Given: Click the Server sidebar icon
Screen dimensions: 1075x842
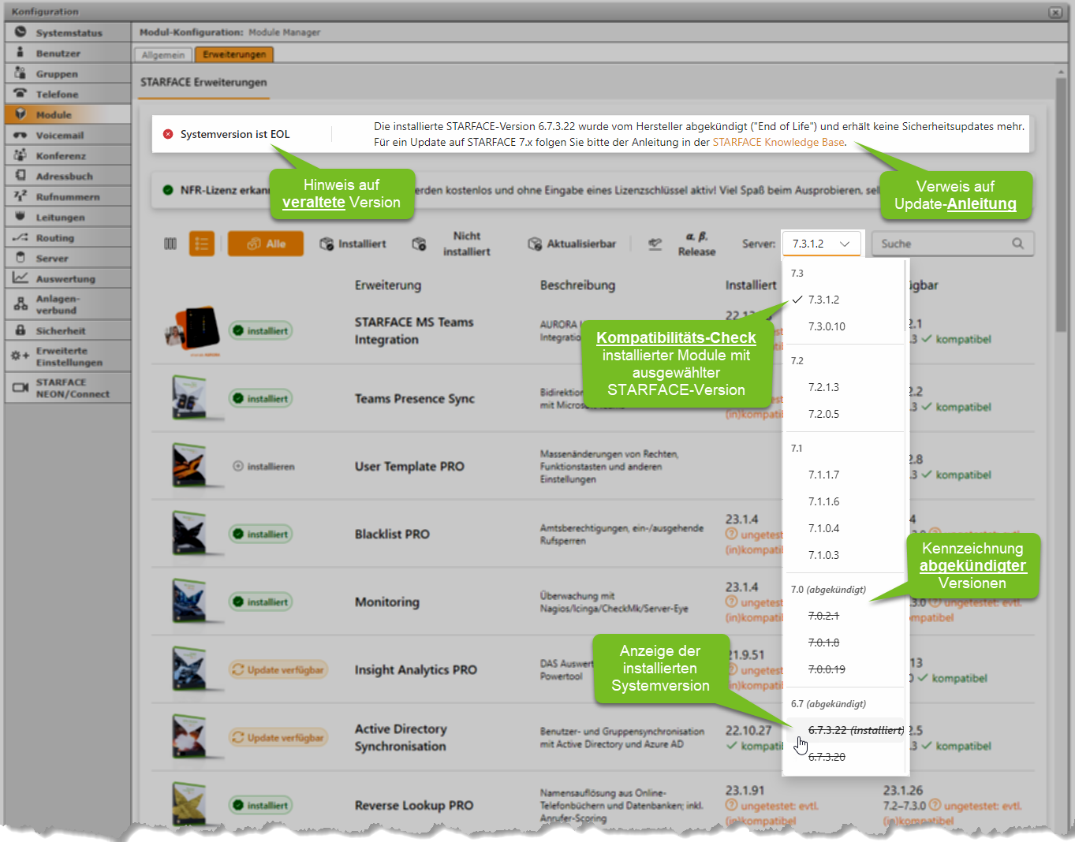Looking at the screenshot, I should 21,258.
